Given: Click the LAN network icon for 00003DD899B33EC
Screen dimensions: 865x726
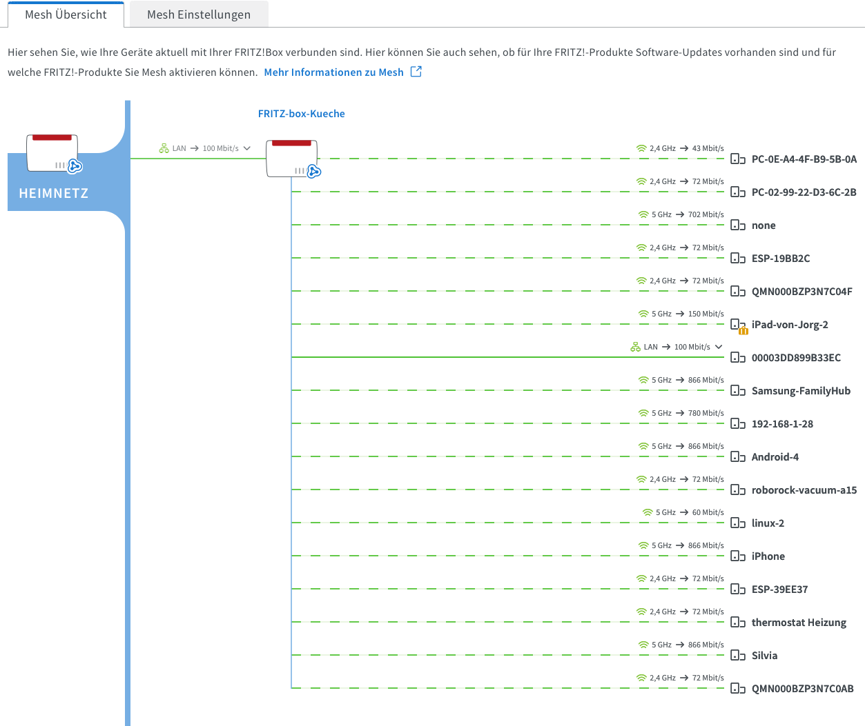Looking at the screenshot, I should click(635, 347).
